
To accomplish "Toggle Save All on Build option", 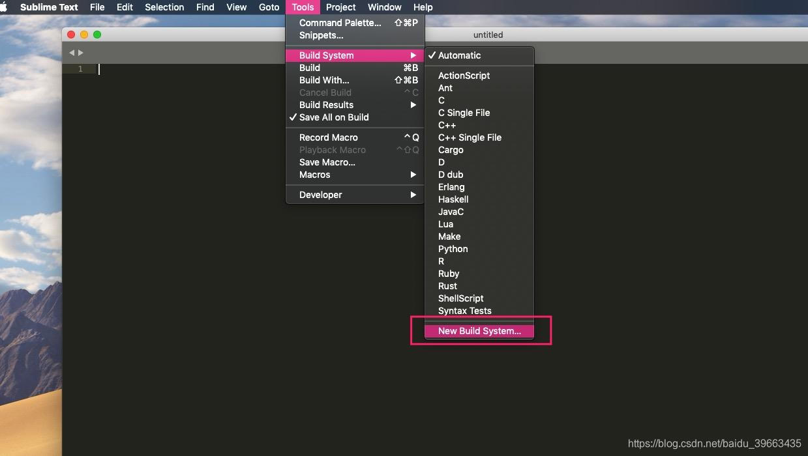I will pyautogui.click(x=355, y=117).
